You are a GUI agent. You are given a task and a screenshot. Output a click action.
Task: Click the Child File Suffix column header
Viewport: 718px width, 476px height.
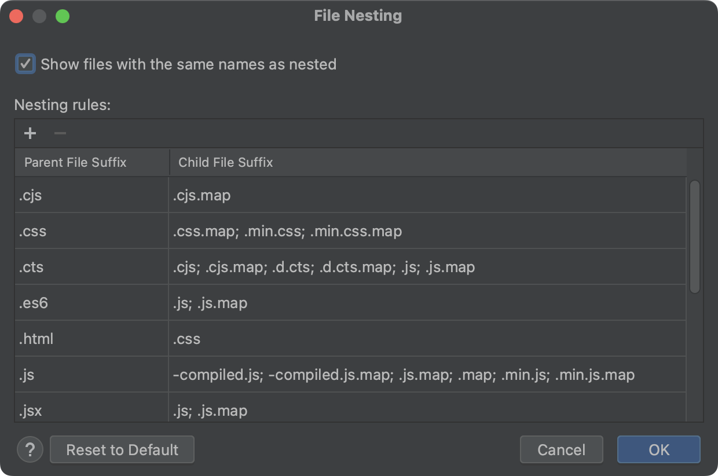(x=225, y=163)
